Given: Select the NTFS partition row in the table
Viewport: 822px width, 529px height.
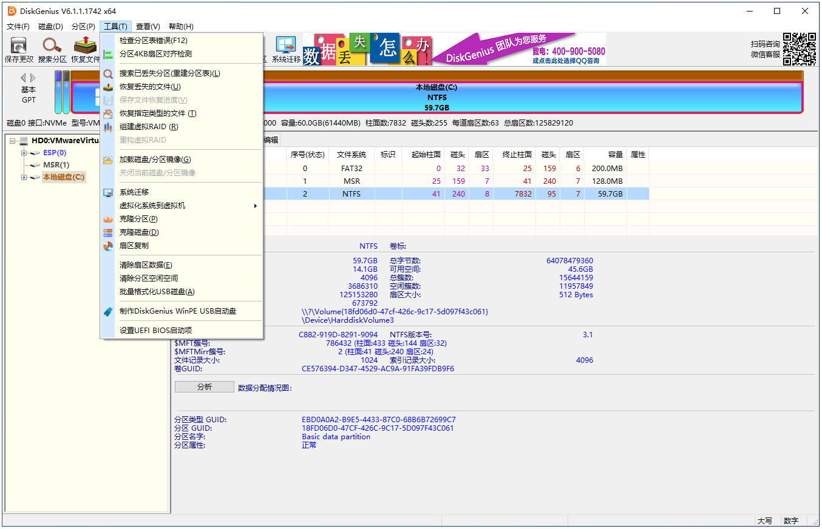Looking at the screenshot, I should [425, 193].
